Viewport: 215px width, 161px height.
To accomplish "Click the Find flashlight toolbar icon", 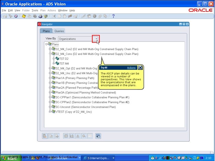I will (10, 16).
